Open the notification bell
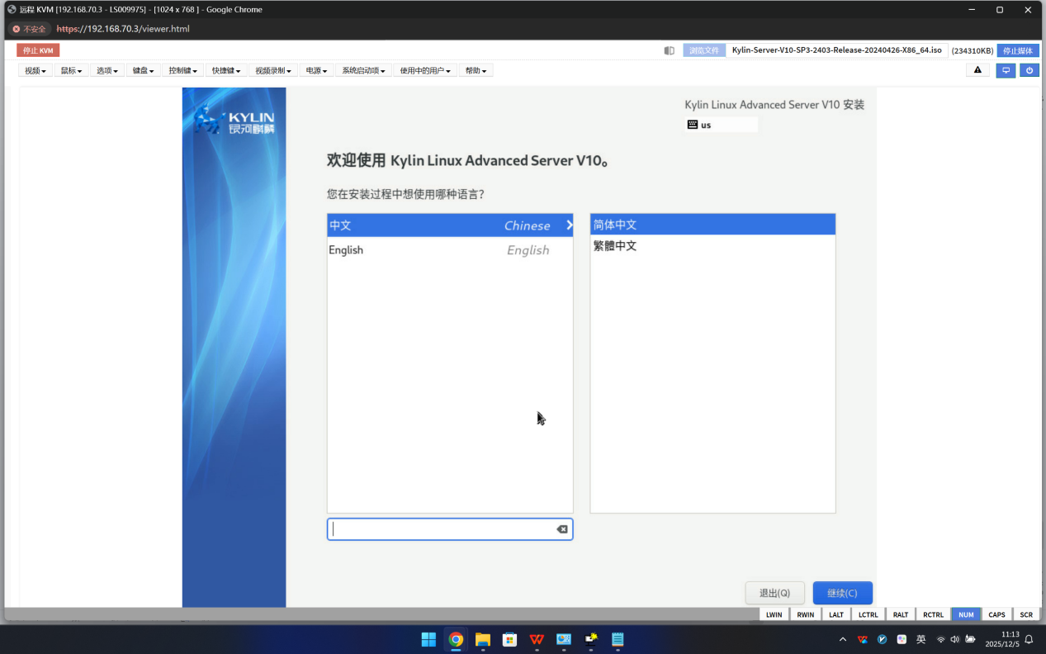The width and height of the screenshot is (1046, 654). tap(1029, 639)
